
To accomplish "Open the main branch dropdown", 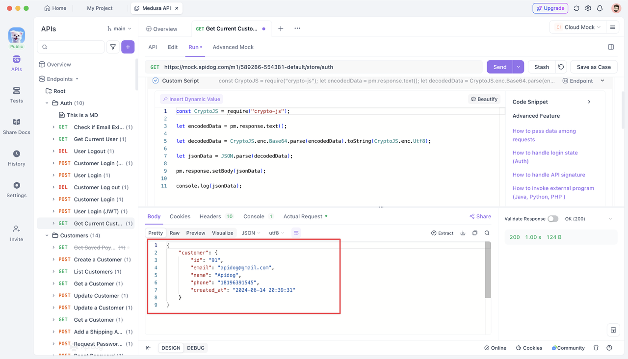I will point(119,29).
